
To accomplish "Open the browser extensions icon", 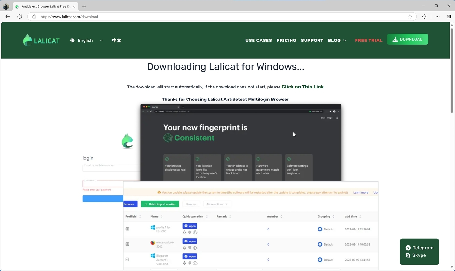I will [x=424, y=17].
